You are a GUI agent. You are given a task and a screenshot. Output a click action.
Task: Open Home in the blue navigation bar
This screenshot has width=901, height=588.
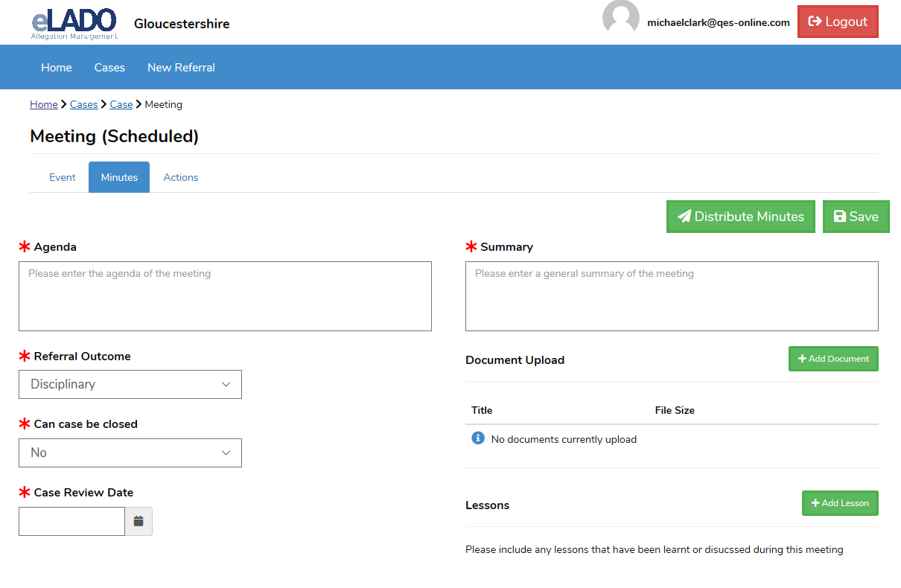tap(57, 67)
